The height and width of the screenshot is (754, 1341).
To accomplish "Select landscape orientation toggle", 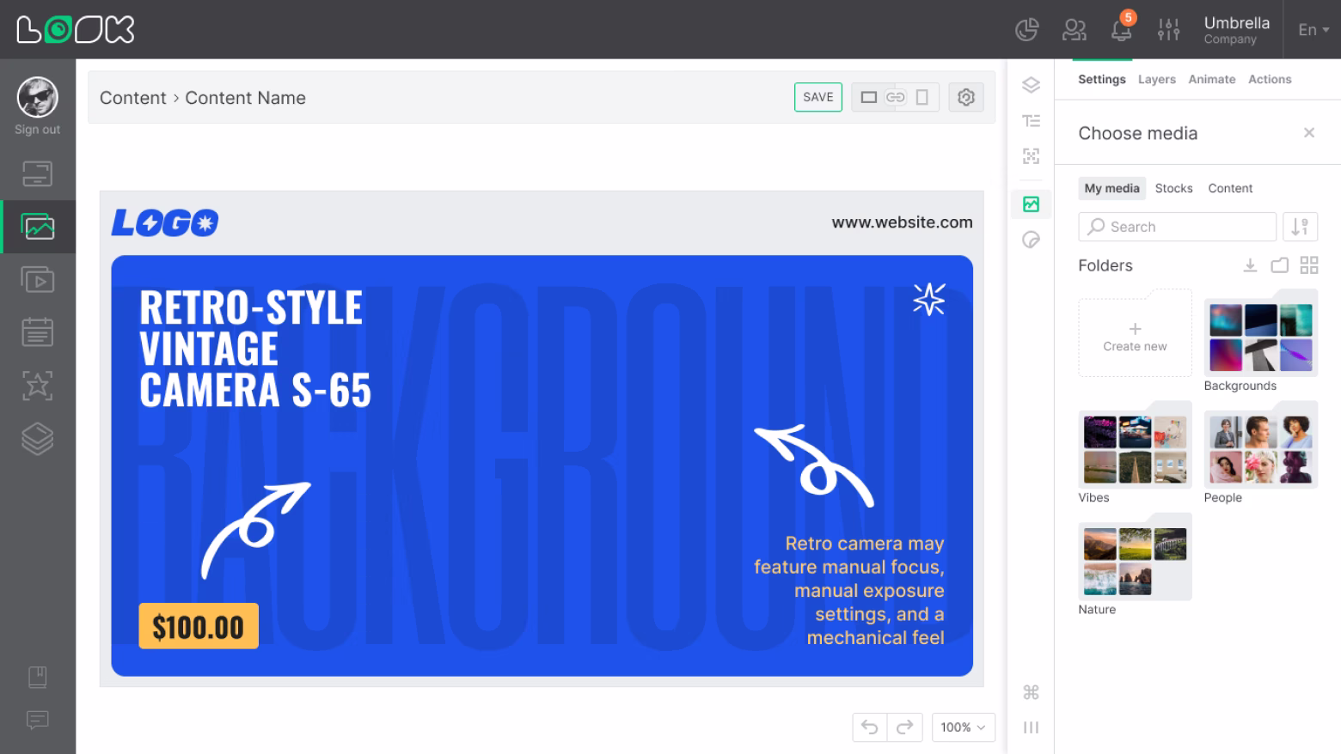I will click(869, 97).
